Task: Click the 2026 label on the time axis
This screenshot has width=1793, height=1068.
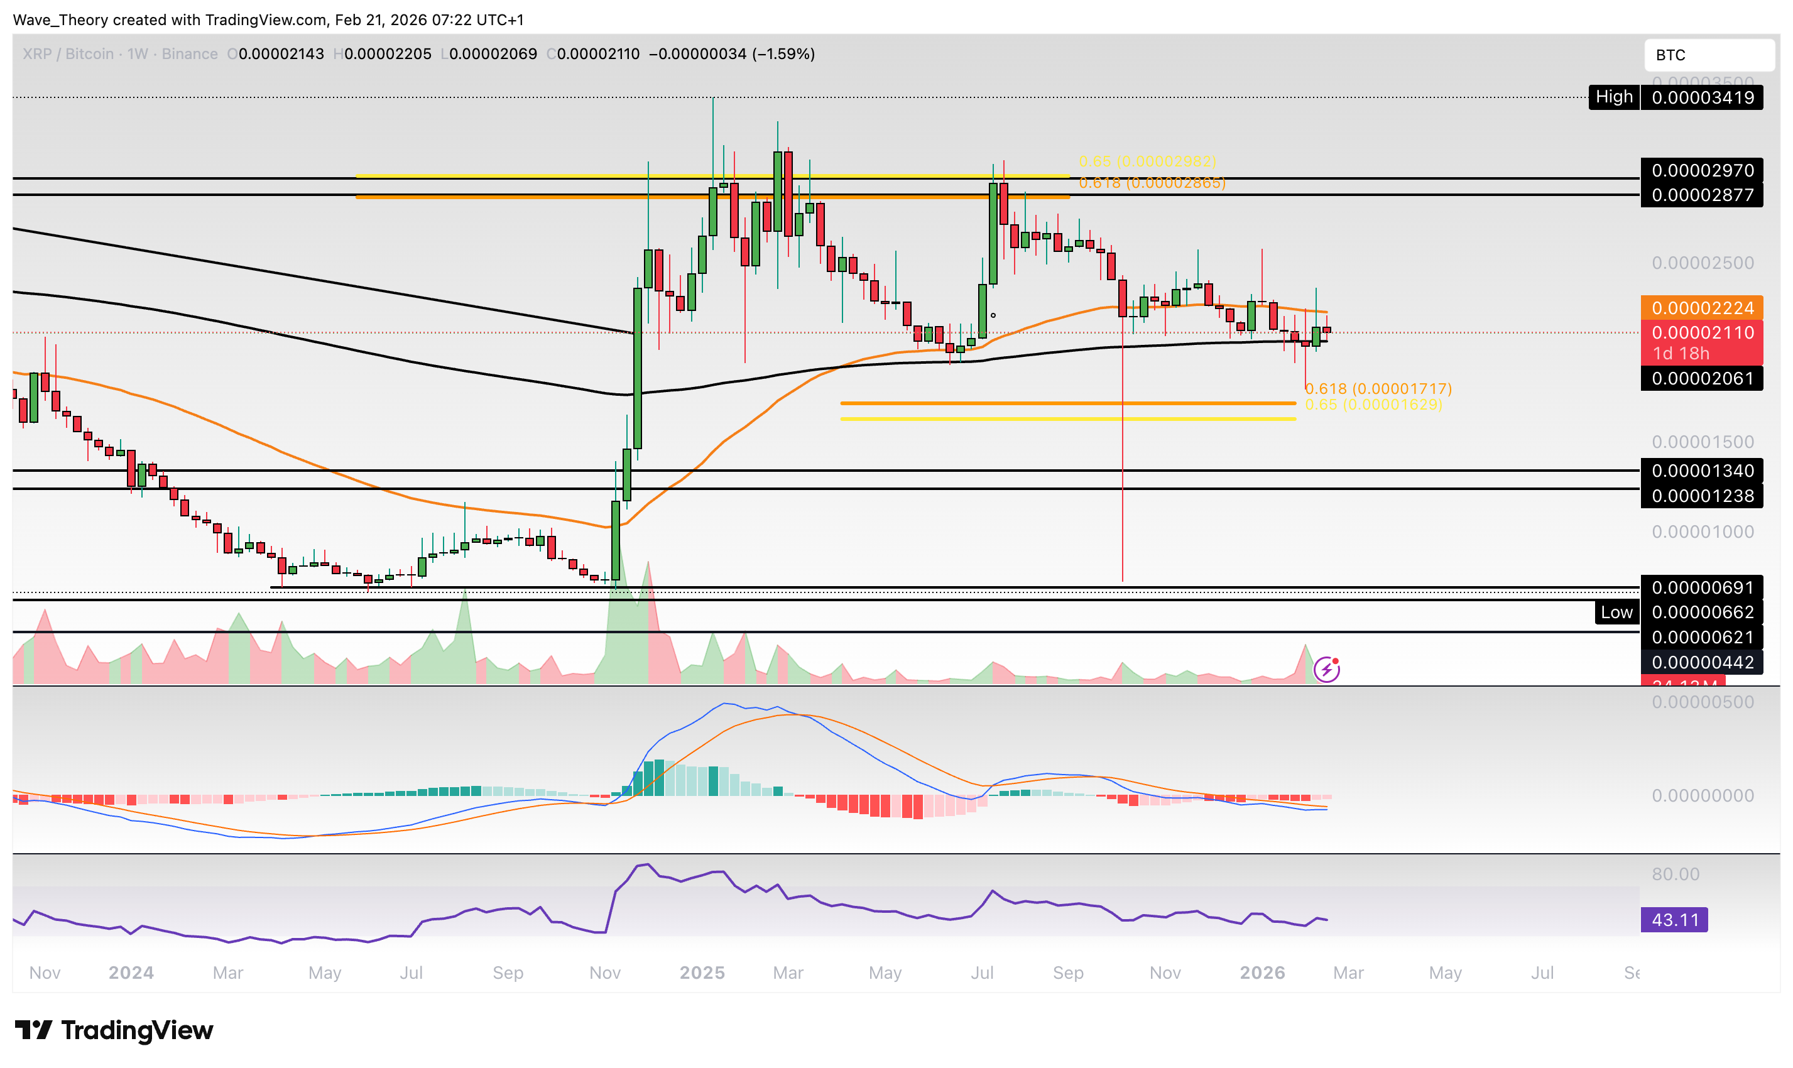Action: 1264,973
